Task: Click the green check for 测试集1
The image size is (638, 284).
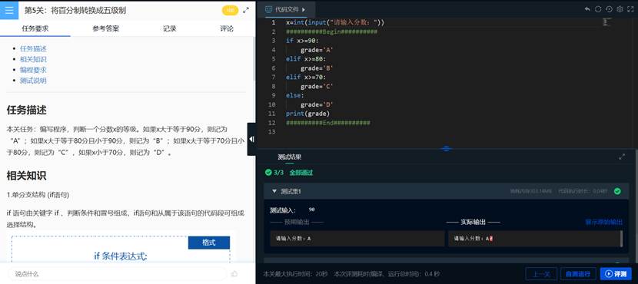Action: 617,191
